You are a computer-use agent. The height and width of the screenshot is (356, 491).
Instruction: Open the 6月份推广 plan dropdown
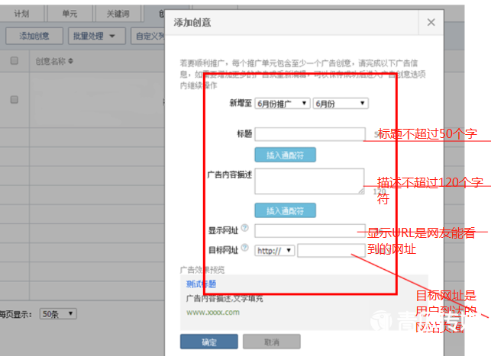(x=283, y=104)
